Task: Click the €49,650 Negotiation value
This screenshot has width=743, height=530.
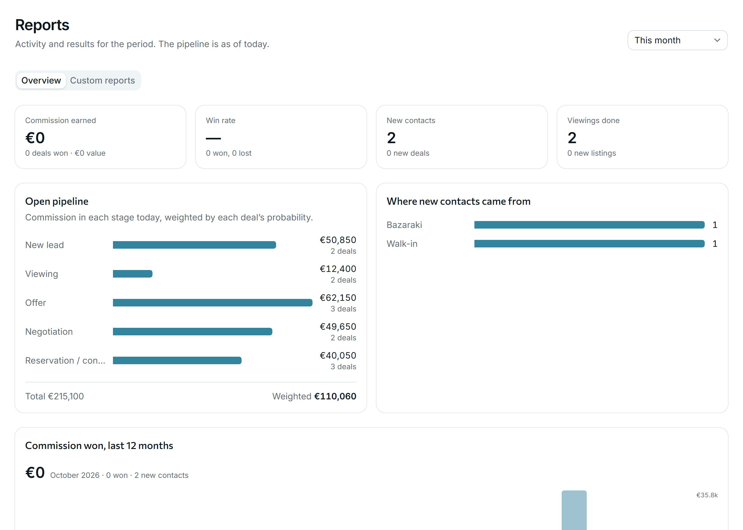Action: 338,326
